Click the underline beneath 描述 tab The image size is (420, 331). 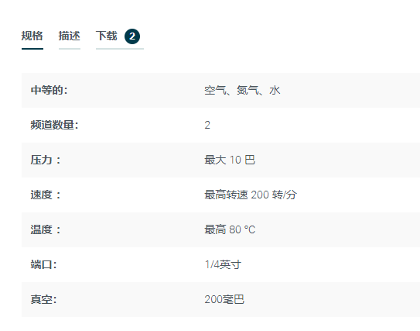coord(70,49)
